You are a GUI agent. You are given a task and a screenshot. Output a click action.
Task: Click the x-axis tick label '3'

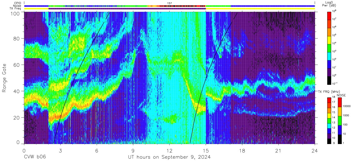[x=61, y=151]
